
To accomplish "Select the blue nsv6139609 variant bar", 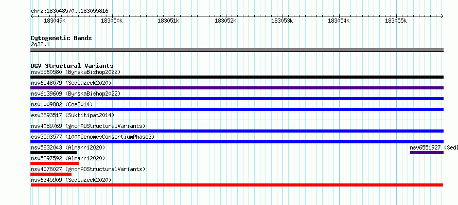I will [237, 99].
